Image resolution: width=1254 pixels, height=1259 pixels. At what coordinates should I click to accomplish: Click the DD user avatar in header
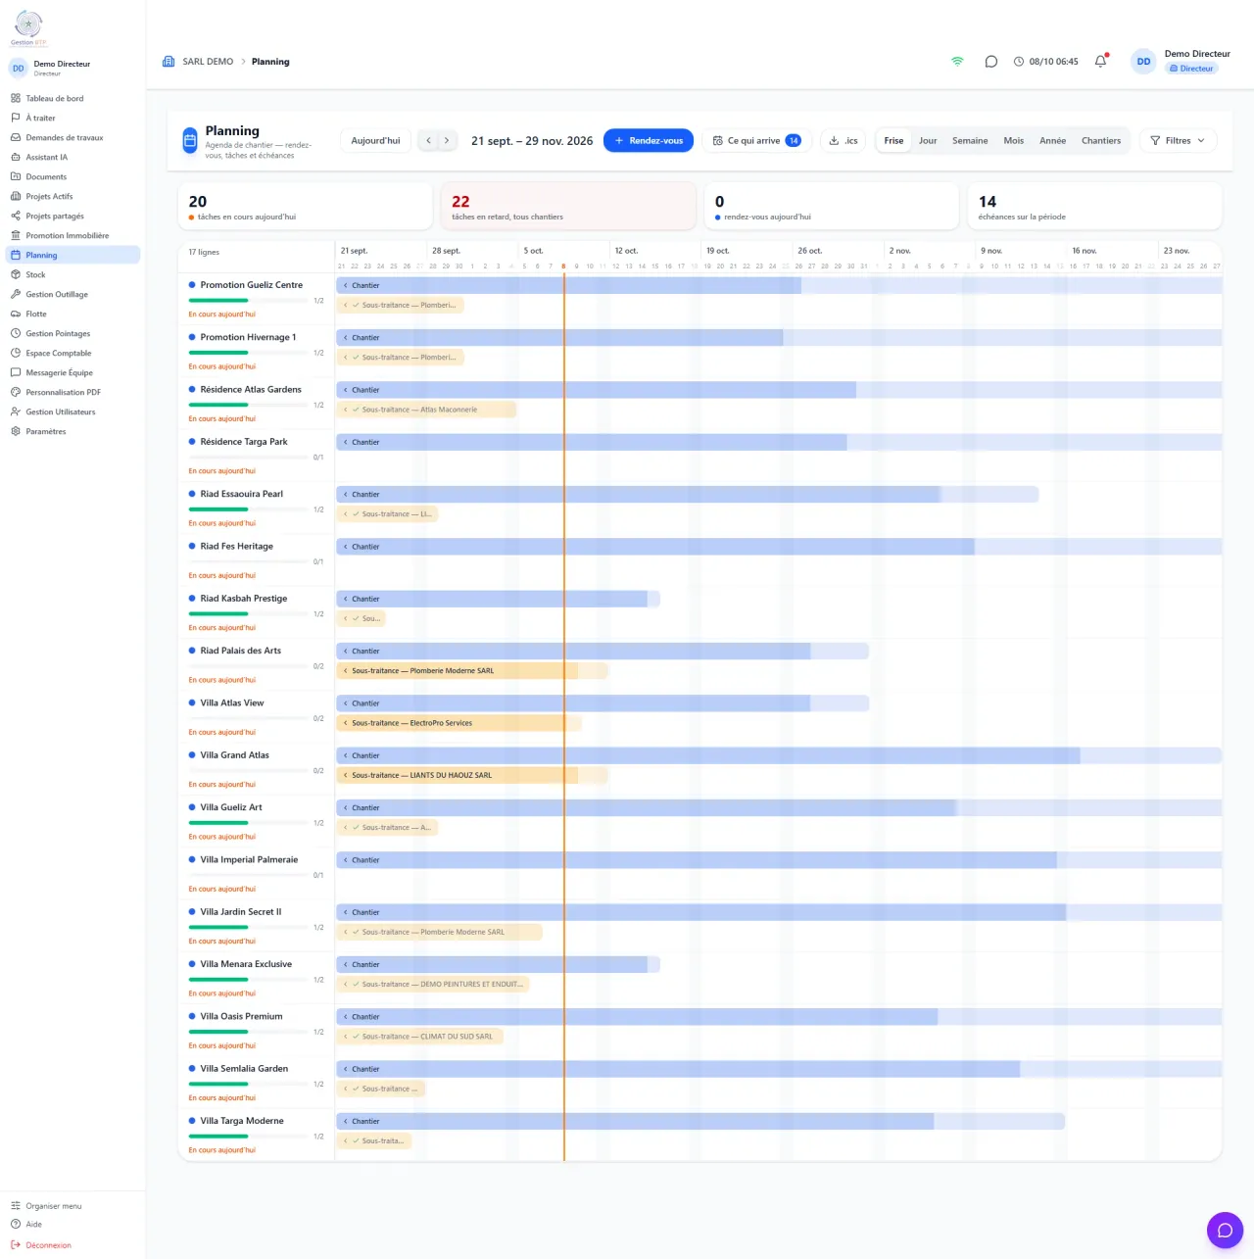tap(1143, 61)
